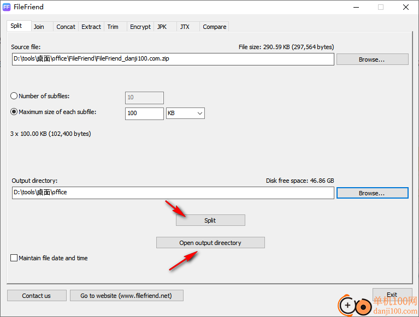419x317 pixels.
Task: Open the Concat tab
Action: pyautogui.click(x=66, y=27)
